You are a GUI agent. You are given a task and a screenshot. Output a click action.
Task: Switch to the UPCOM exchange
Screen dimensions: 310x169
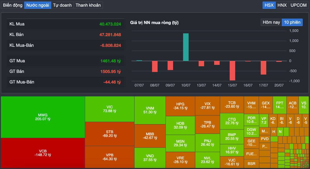click(298, 5)
